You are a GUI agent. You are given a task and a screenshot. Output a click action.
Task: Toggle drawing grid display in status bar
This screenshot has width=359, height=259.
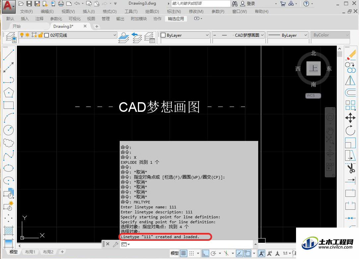(x=183, y=253)
